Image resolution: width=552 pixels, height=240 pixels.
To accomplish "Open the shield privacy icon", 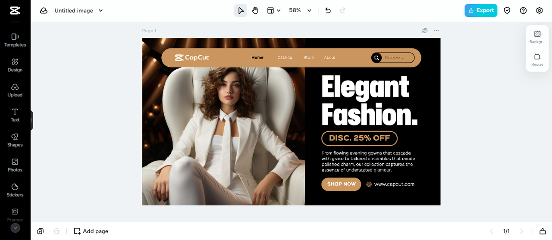I will [507, 10].
